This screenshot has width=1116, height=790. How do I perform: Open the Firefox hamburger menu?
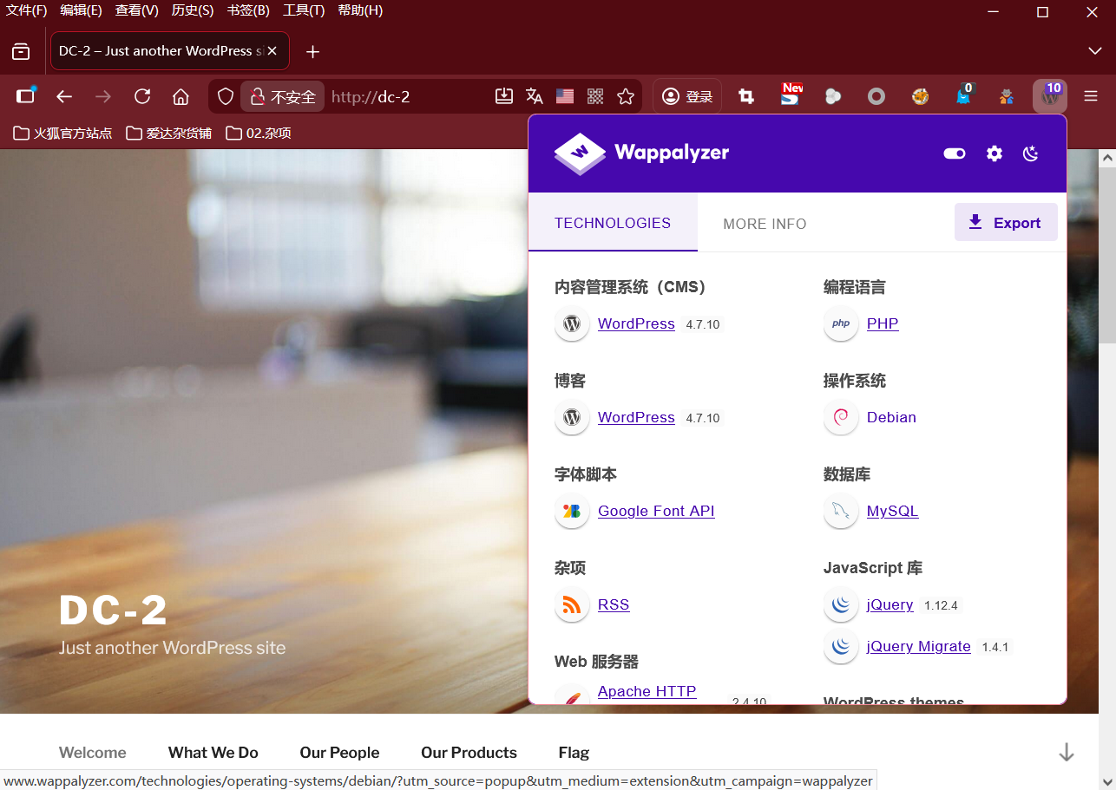click(x=1091, y=96)
